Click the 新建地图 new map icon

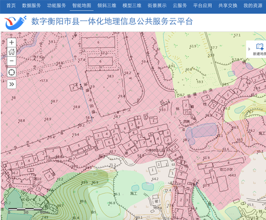(x=260, y=47)
